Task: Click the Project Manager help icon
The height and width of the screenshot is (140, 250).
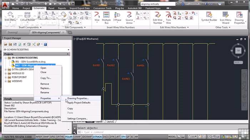Action: pyautogui.click(x=45, y=44)
